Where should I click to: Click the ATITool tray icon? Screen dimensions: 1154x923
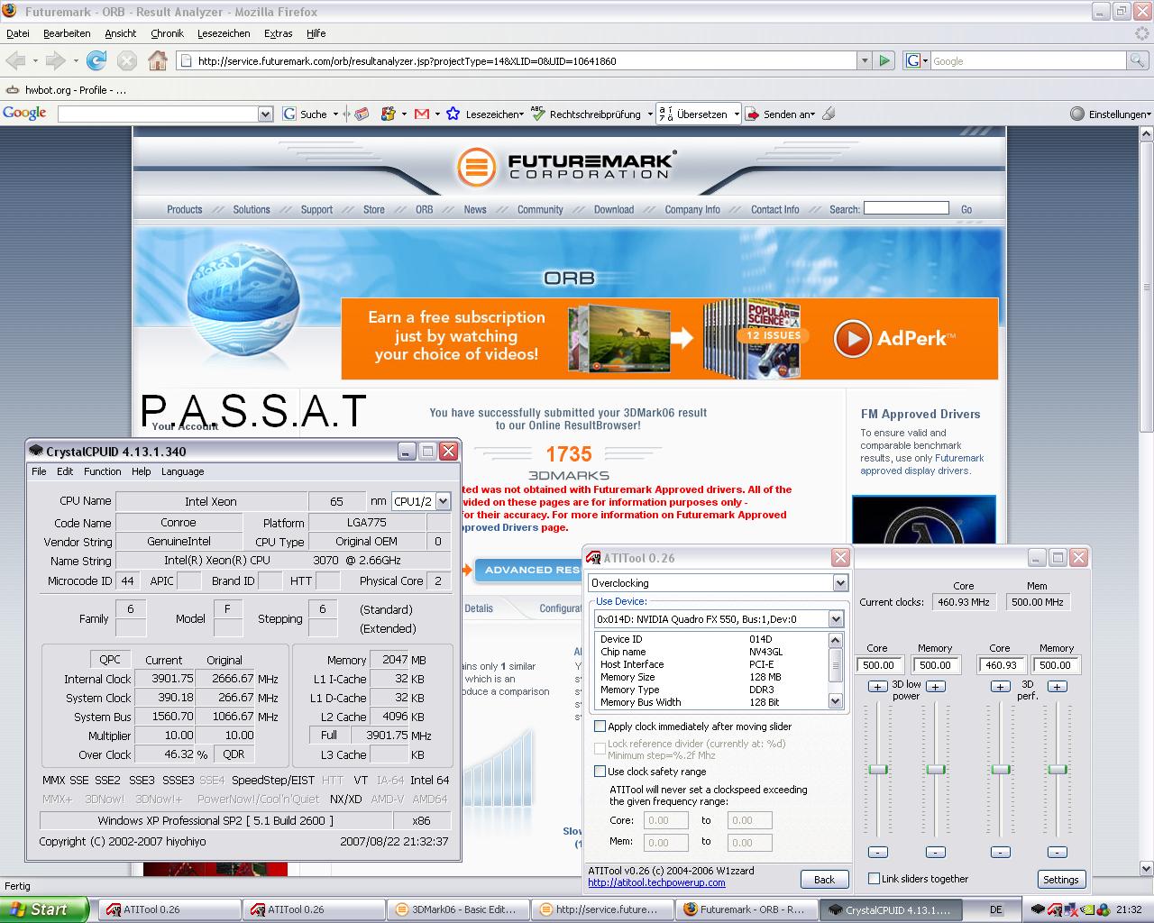click(x=1055, y=909)
